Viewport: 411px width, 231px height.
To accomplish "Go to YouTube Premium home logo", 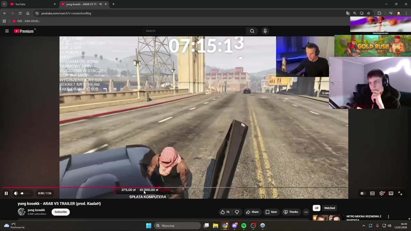I will (24, 31).
